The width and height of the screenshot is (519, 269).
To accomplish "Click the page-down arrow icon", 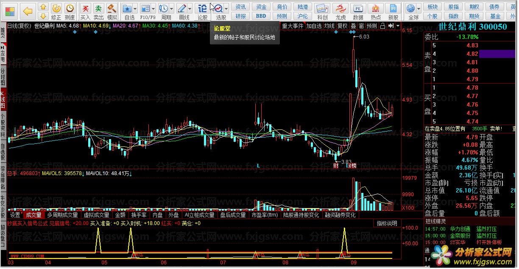I will click(x=43, y=16).
